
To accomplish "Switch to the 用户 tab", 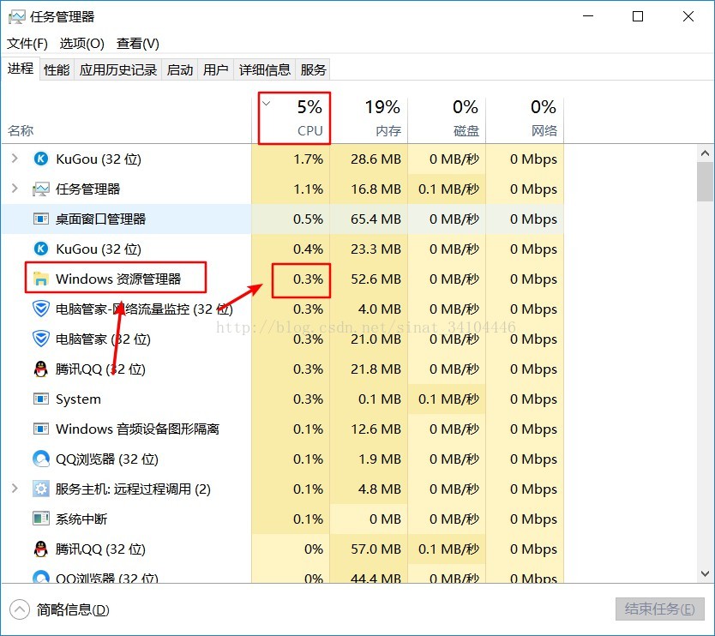I will tap(216, 69).
